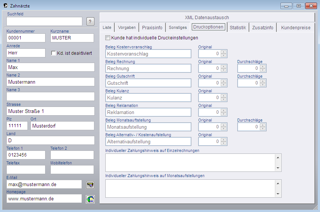
Task: Decrease Original count for Monatsaufstellung
Action: [224, 129]
